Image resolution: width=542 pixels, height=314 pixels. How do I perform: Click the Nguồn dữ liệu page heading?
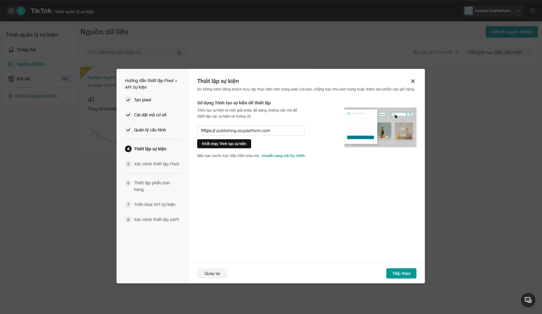tap(104, 32)
